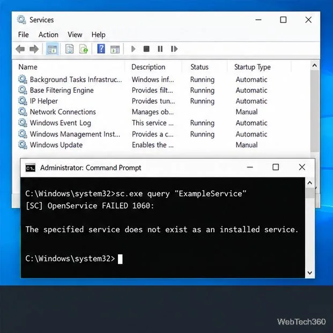The image size is (333, 333).
Task: Click the Show/Hide Action Pane toolbar icon
Action: [115, 49]
